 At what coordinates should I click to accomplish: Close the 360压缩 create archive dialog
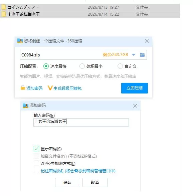click(x=147, y=41)
